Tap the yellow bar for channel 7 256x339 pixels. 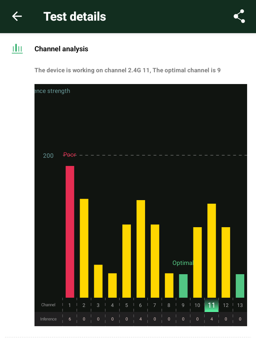(155, 261)
